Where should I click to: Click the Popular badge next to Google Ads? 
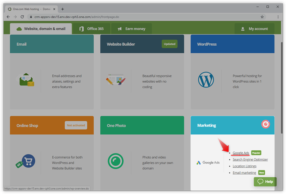(256, 153)
